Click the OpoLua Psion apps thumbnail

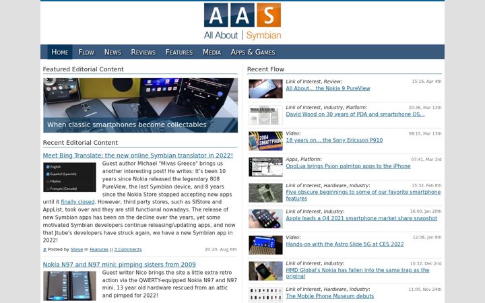pyautogui.click(x=265, y=167)
